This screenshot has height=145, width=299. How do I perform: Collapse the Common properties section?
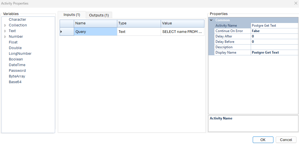(211, 20)
